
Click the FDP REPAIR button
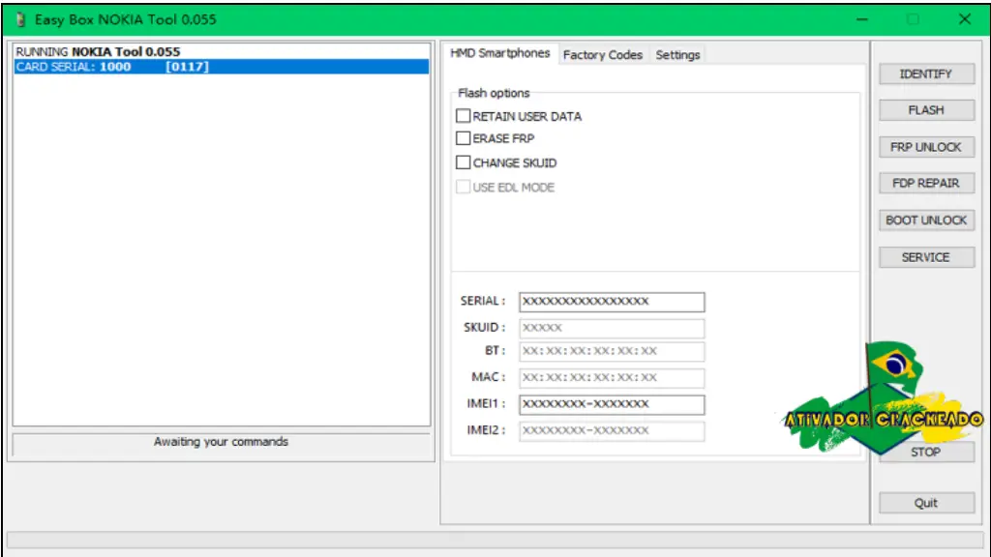pyautogui.click(x=926, y=183)
